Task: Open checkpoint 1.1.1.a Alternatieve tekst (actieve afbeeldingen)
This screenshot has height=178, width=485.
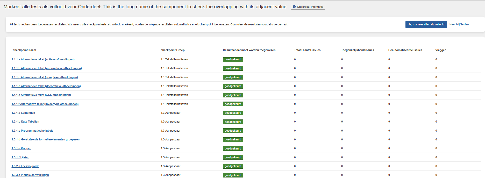Action: coord(43,60)
